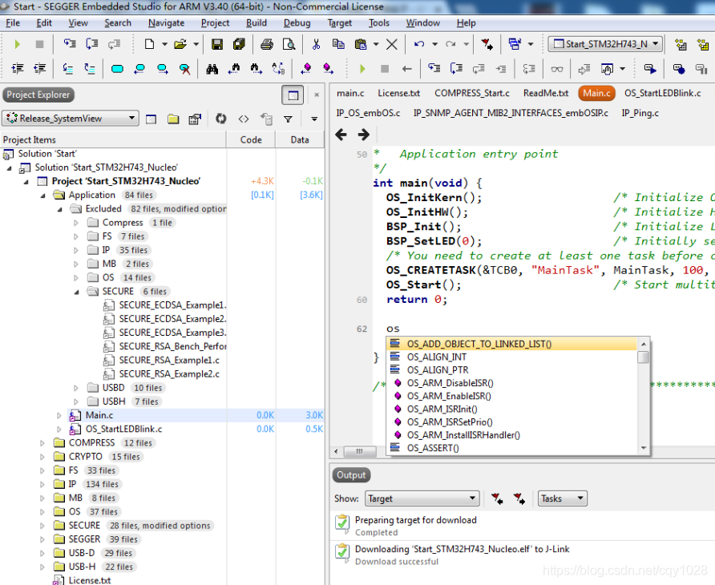Open the Undo history dropdown arrow

434,44
